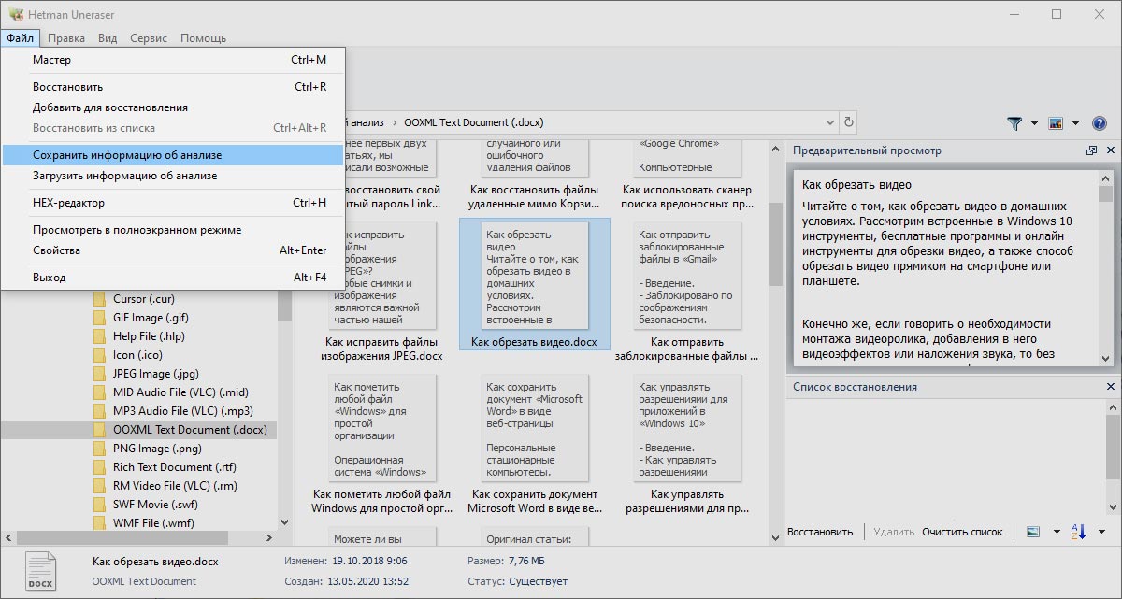This screenshot has width=1122, height=599.
Task: Click Восстановить button under recovery list
Action: (820, 532)
